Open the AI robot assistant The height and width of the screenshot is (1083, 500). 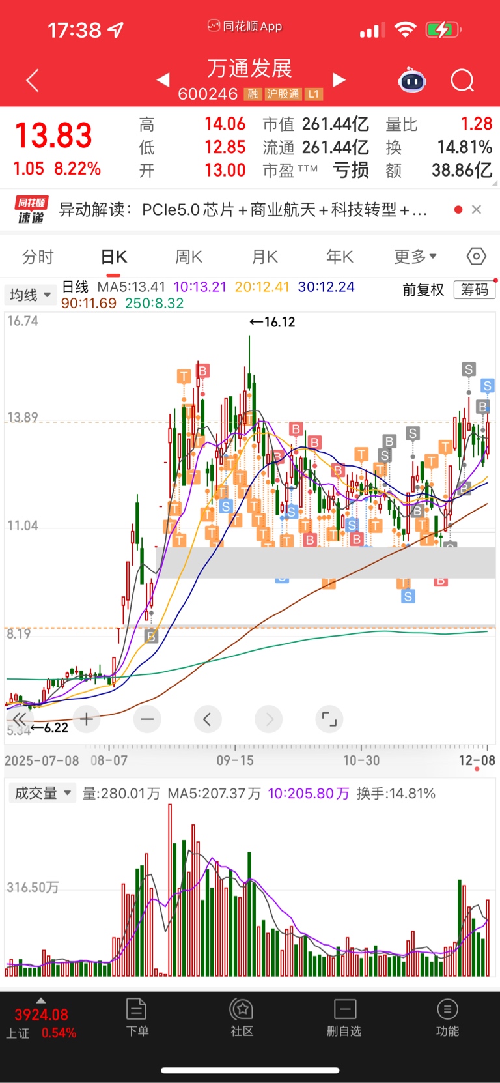click(411, 80)
